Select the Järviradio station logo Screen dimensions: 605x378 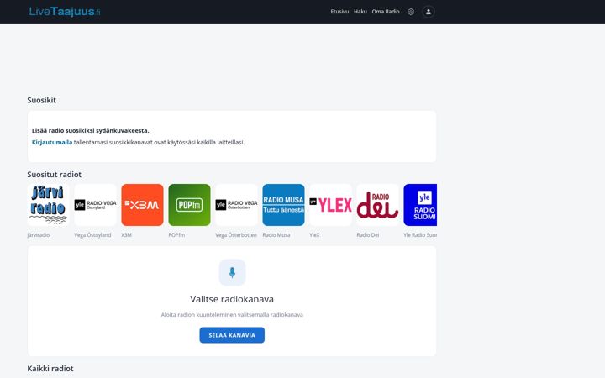point(48,205)
